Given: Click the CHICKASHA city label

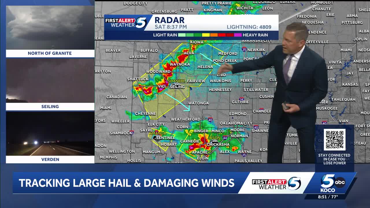Looking at the screenshot, I should [218, 144].
